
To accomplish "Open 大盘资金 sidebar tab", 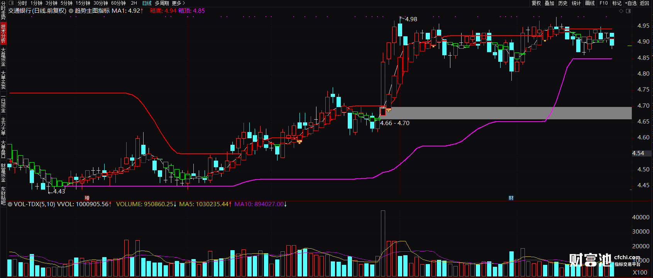I will (x=3, y=57).
